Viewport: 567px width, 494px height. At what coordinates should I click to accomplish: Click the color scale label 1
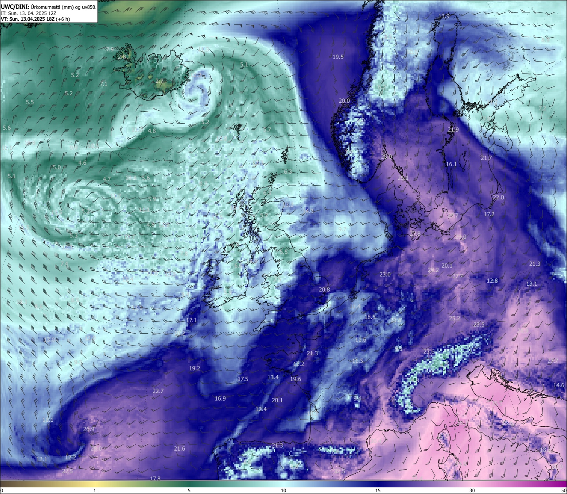pos(95,490)
